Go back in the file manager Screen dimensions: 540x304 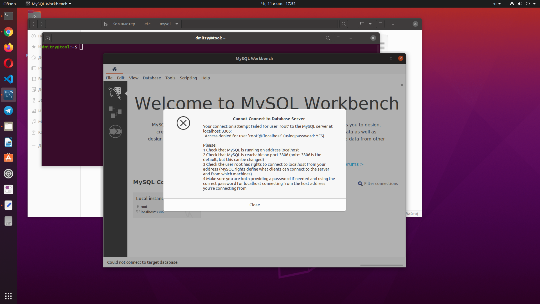click(x=33, y=24)
